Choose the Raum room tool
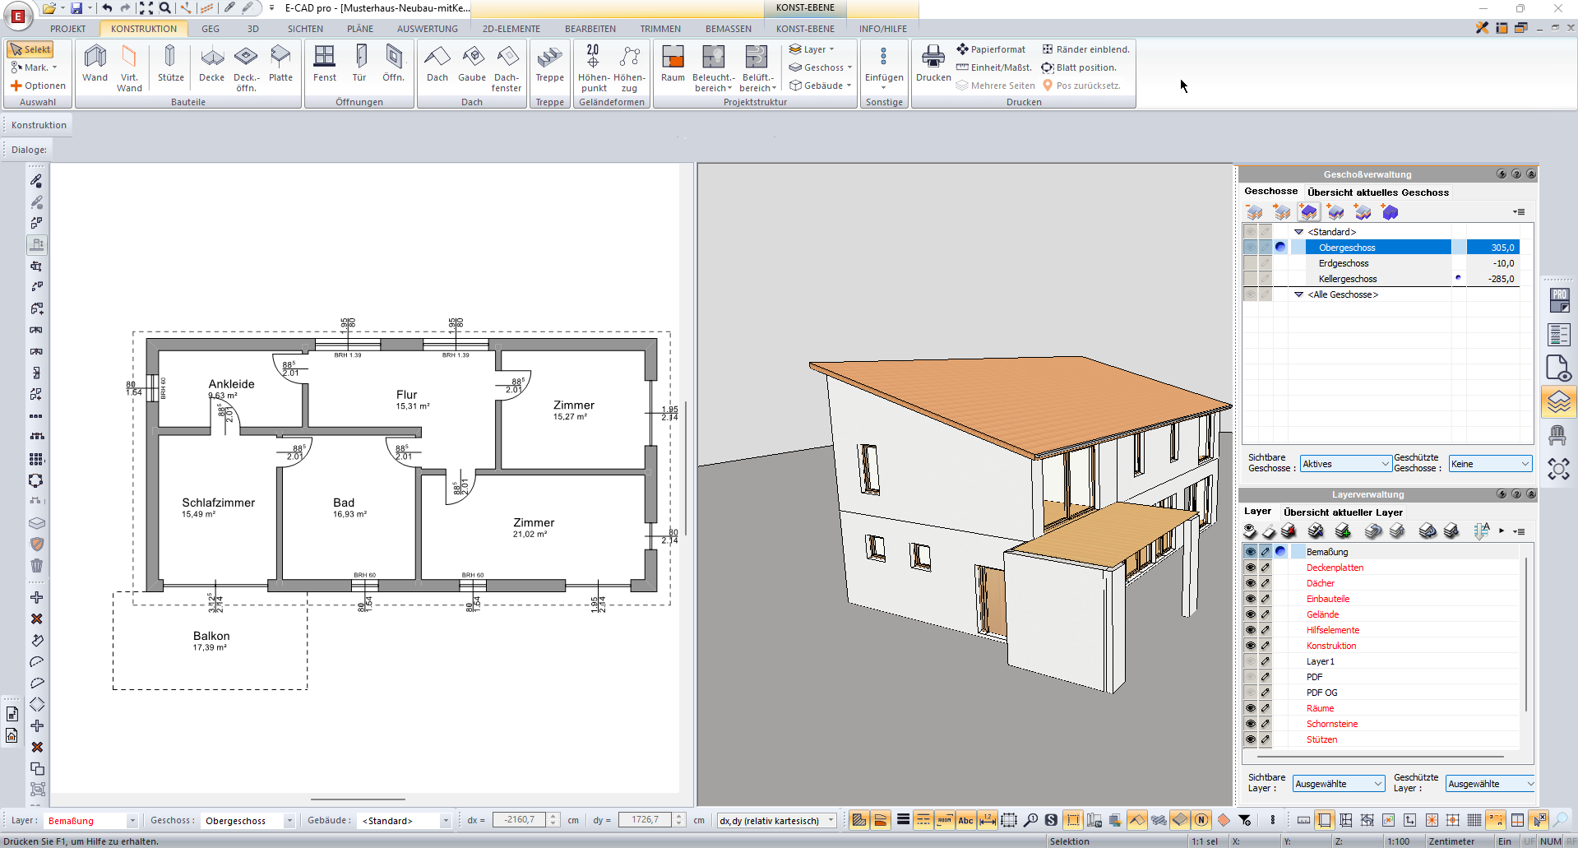 [x=673, y=64]
